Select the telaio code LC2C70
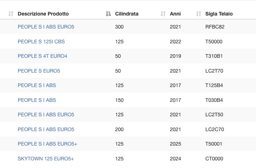This screenshot has height=168, width=256. [x=214, y=129]
